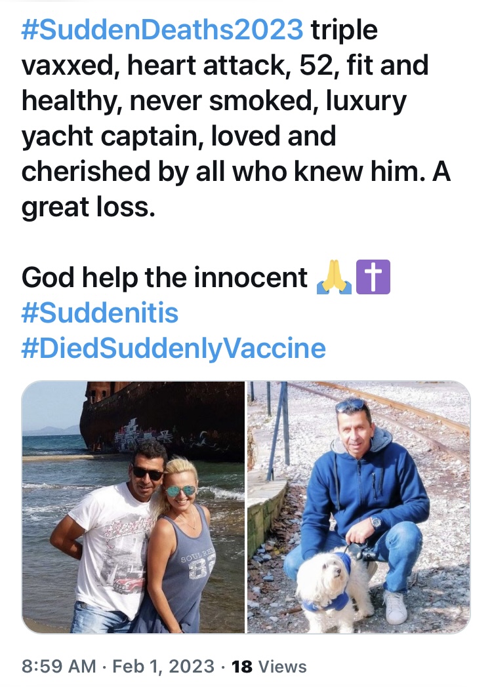Open the right photo of man with dog
The image size is (492, 687).
coord(358,507)
